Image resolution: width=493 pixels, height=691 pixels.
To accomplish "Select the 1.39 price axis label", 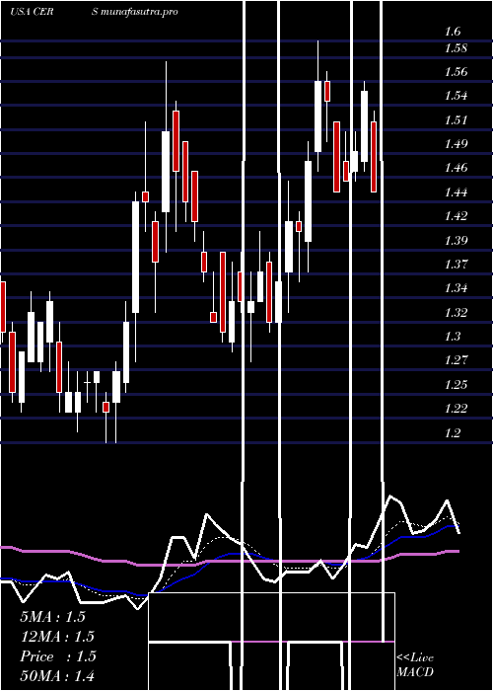I will (x=457, y=240).
